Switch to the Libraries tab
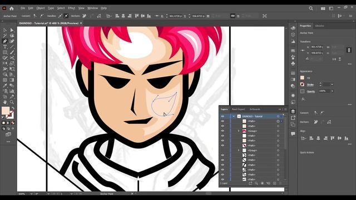The height and width of the screenshot is (200, 356). click(x=319, y=26)
